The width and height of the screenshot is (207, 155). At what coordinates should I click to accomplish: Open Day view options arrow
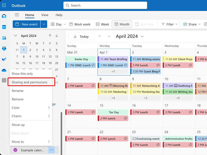coord(64,24)
